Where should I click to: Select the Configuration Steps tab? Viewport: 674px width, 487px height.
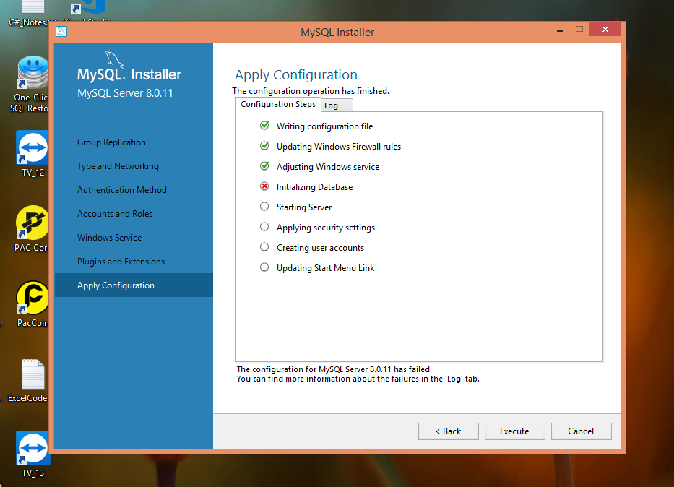[277, 105]
